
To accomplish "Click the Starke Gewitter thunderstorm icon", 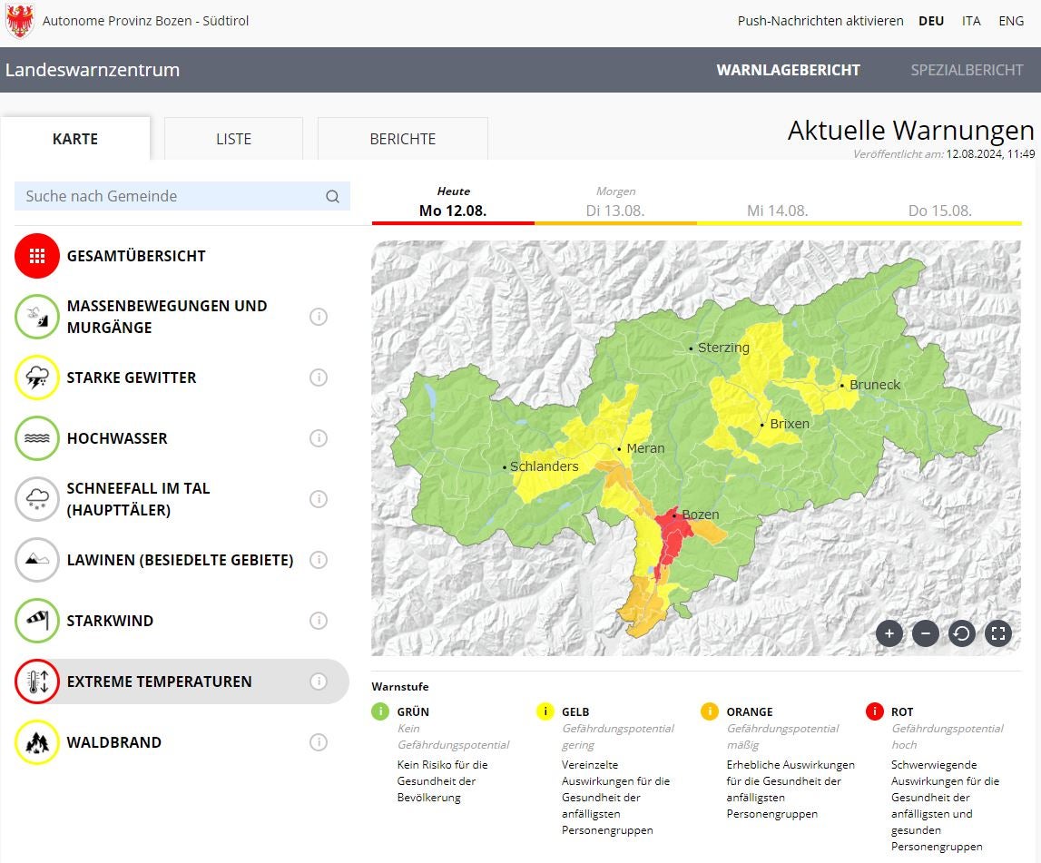I will point(37,378).
